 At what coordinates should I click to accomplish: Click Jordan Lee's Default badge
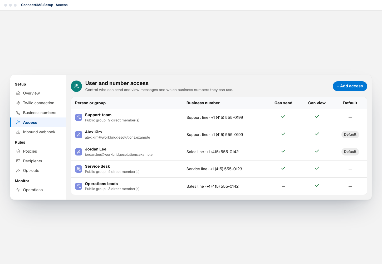(350, 152)
